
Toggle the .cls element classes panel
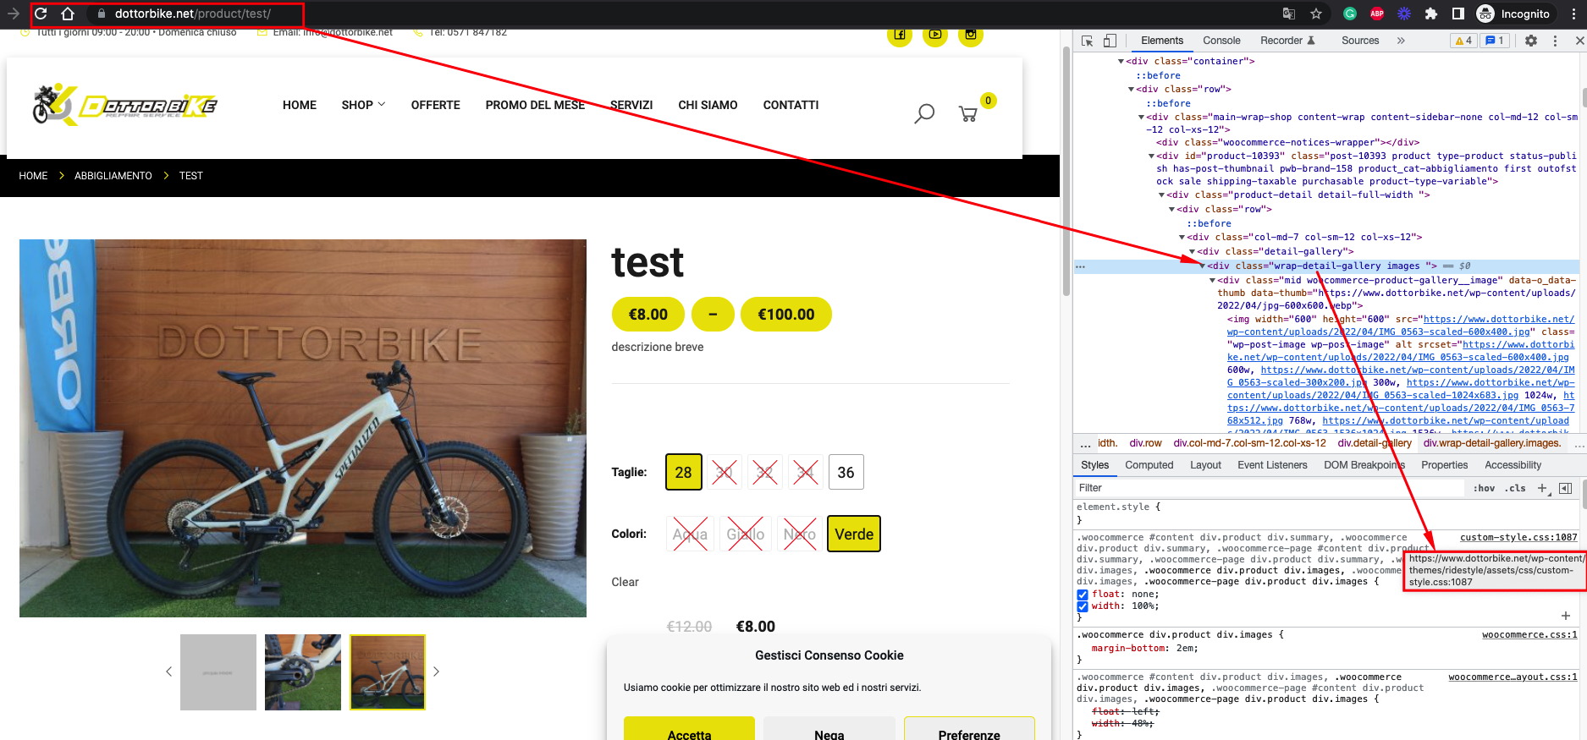[x=1515, y=488]
